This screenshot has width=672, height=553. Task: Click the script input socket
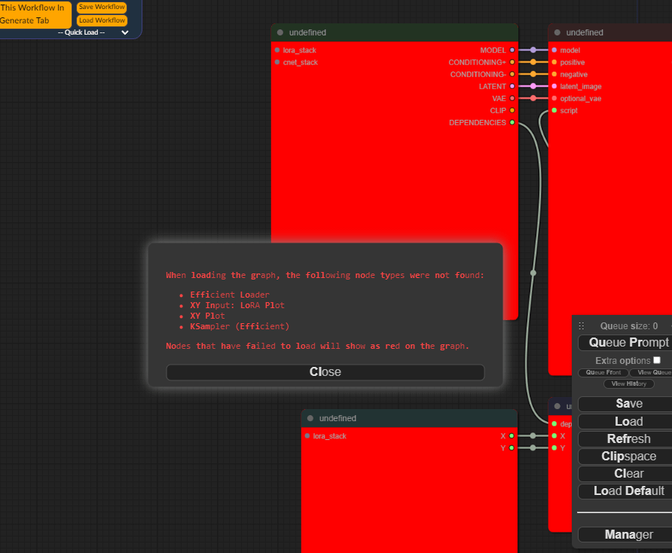554,110
